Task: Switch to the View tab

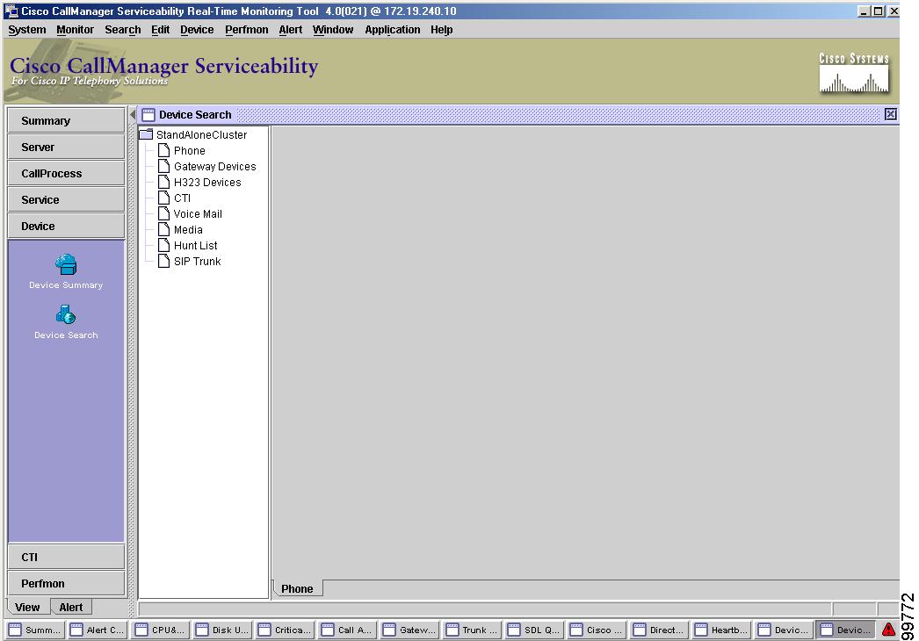Action: click(27, 607)
